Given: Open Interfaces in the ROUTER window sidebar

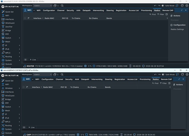Looking at the screenshot, I should click(x=8, y=19).
